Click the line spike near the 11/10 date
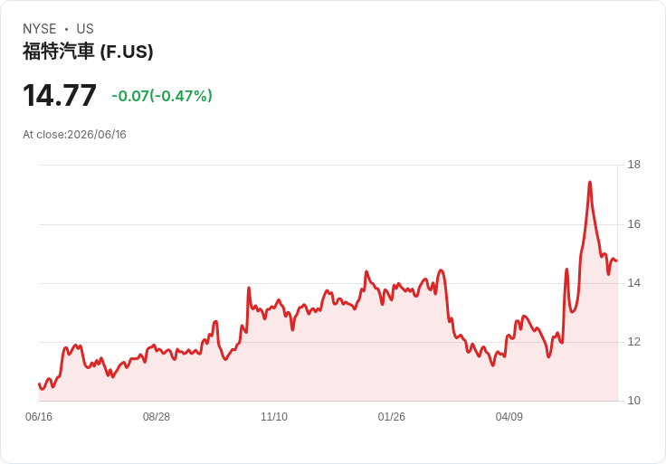This screenshot has height=464, width=666. pyautogui.click(x=249, y=288)
